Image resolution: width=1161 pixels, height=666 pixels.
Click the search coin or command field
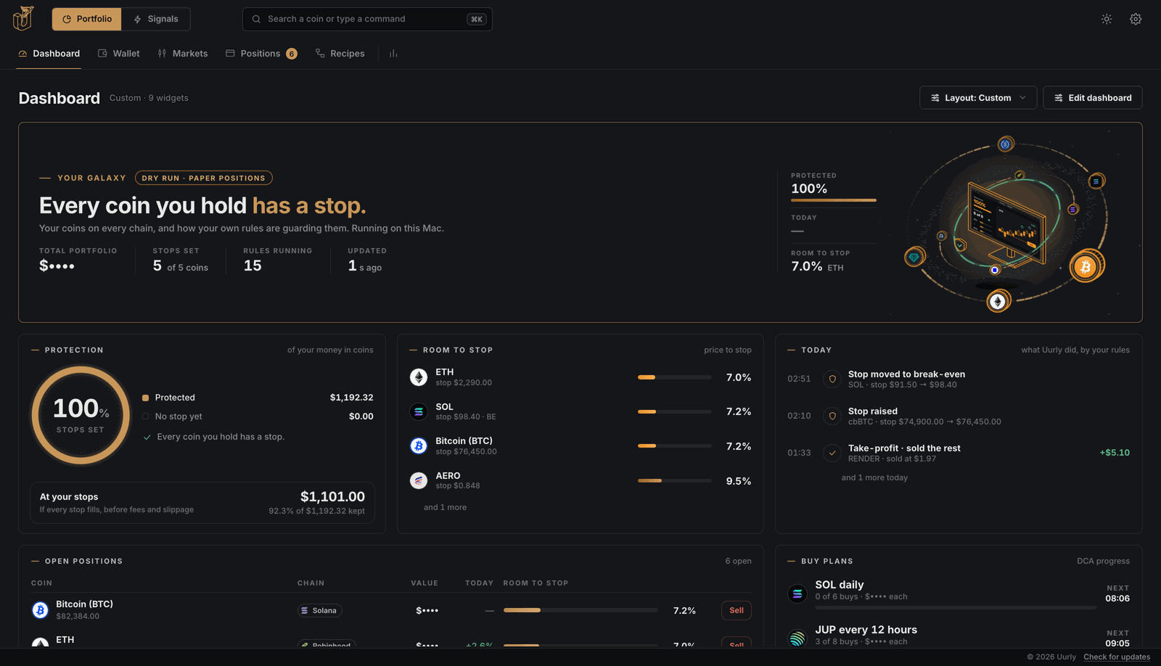pyautogui.click(x=367, y=19)
